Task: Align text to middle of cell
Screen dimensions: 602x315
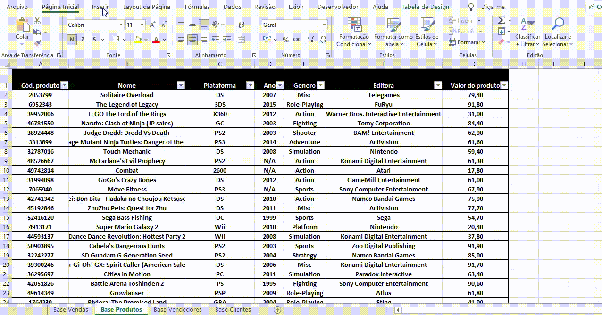Action: click(x=192, y=25)
